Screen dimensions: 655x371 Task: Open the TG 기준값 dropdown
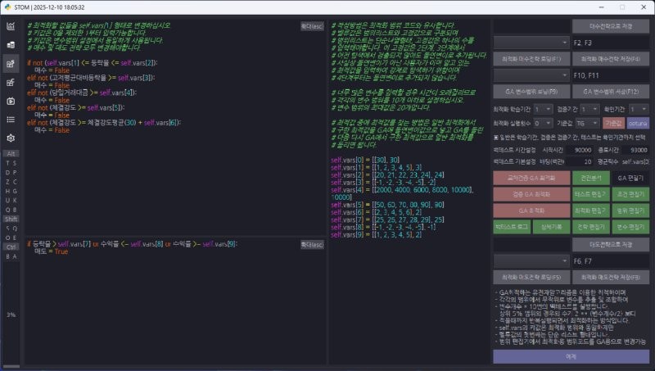pyautogui.click(x=586, y=122)
